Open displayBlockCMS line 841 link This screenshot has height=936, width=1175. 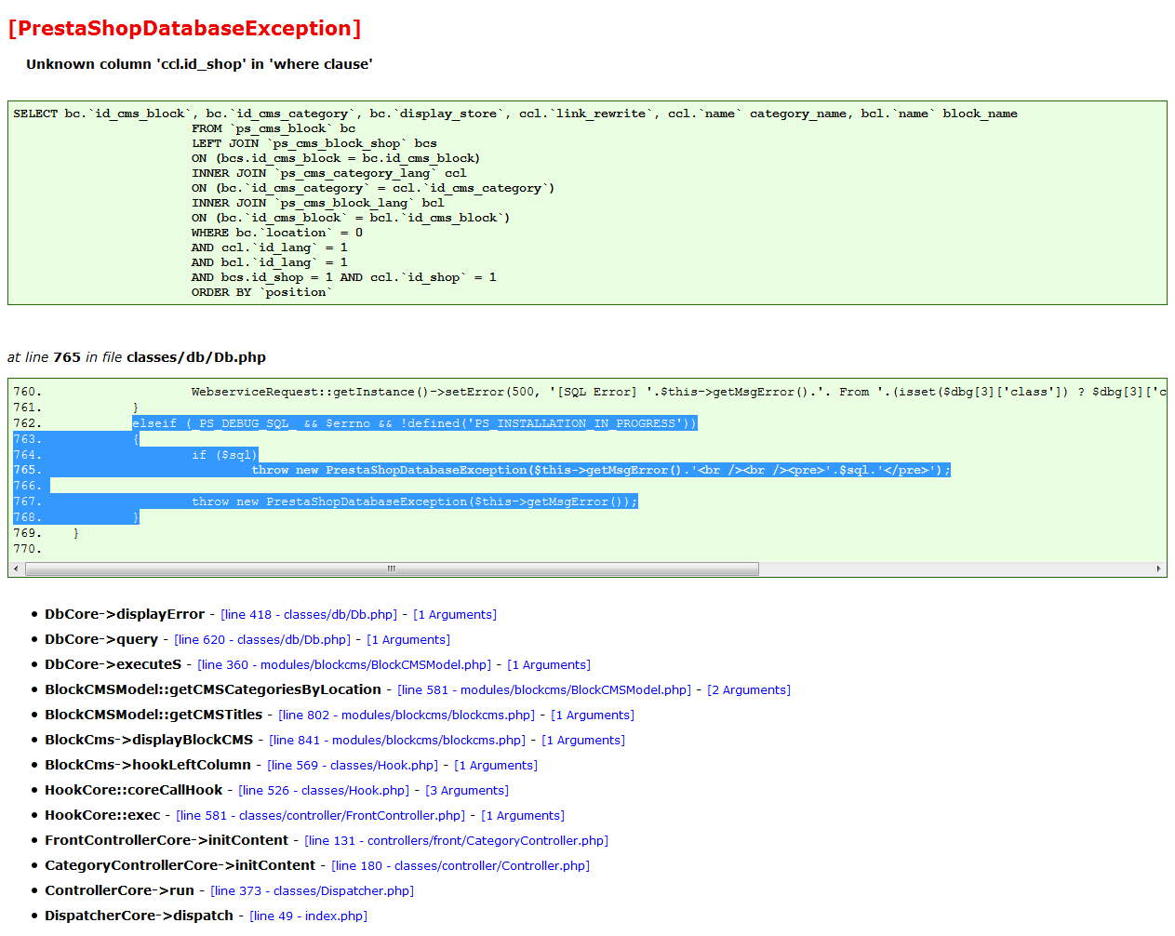[x=397, y=741]
